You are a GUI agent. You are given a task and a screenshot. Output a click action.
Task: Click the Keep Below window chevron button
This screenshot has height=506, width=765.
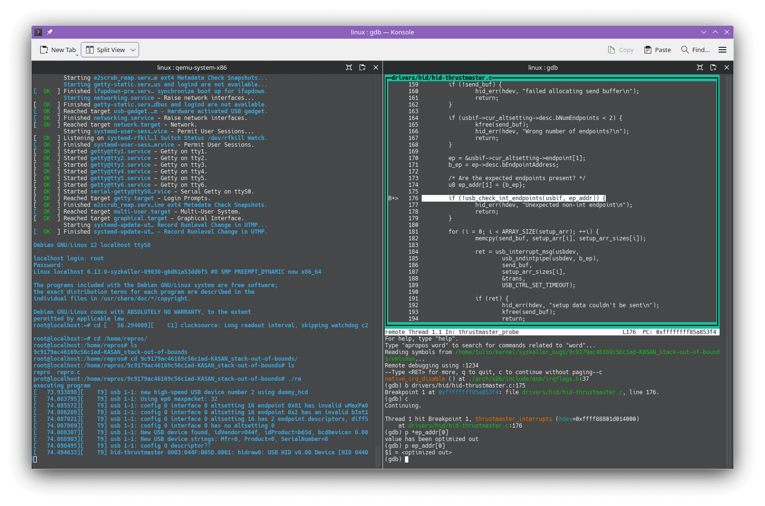[704, 32]
